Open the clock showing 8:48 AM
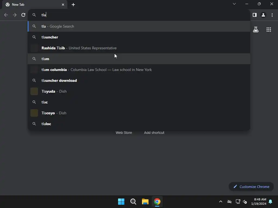 coord(259,201)
